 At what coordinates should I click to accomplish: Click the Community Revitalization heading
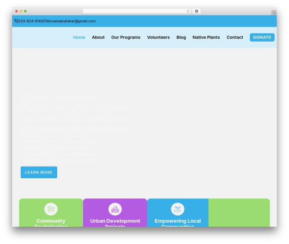51,223
